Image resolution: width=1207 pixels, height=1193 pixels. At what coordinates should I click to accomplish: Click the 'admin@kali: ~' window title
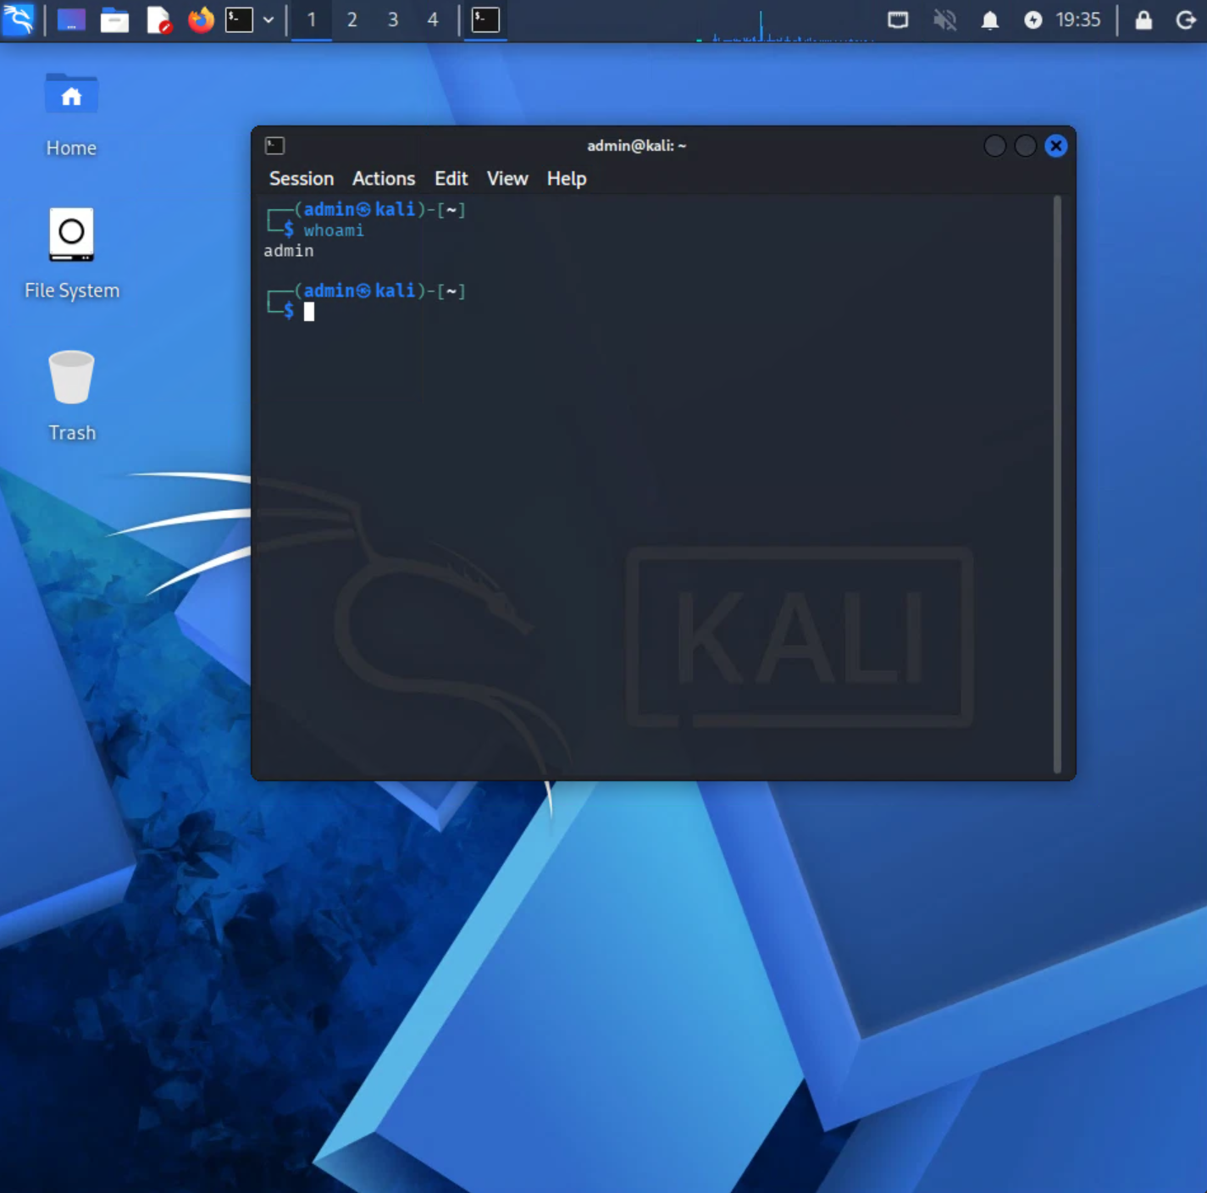click(637, 146)
